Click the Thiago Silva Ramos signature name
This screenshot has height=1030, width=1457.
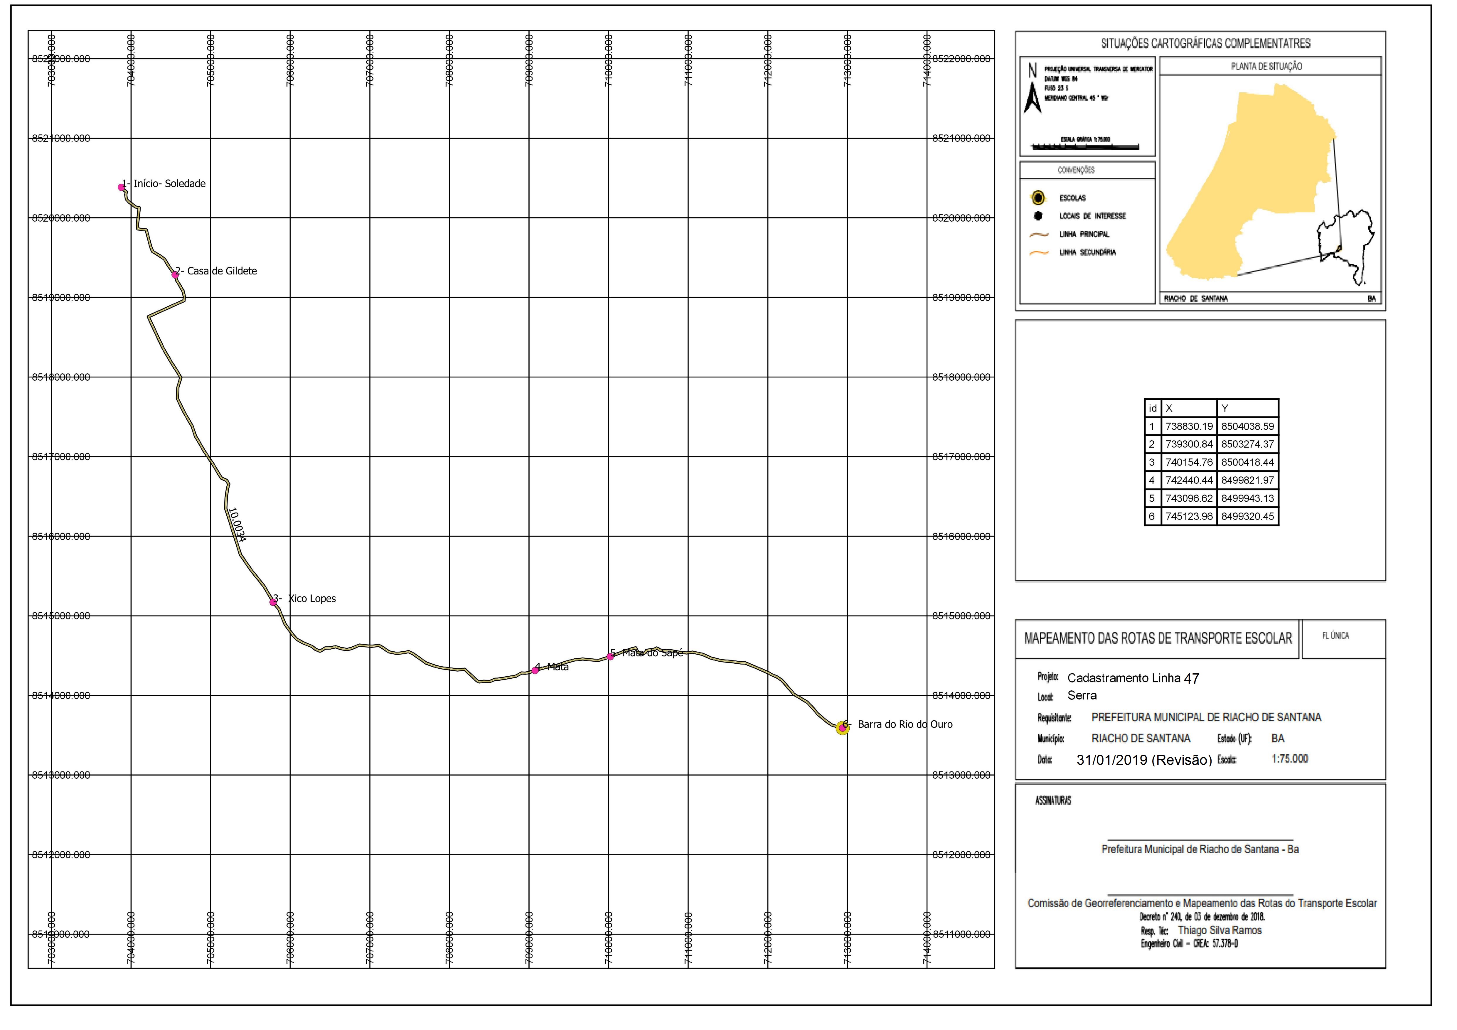pyautogui.click(x=1220, y=930)
